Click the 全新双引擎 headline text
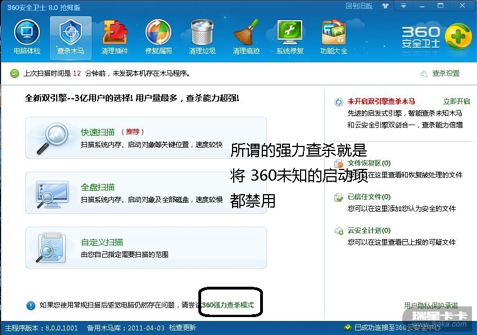The height and width of the screenshot is (335, 477). click(131, 98)
